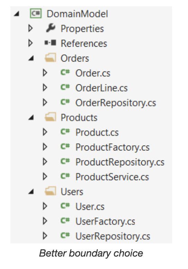The height and width of the screenshot is (269, 188).
Task: Click the Orders folder icon
Action: coord(50,57)
